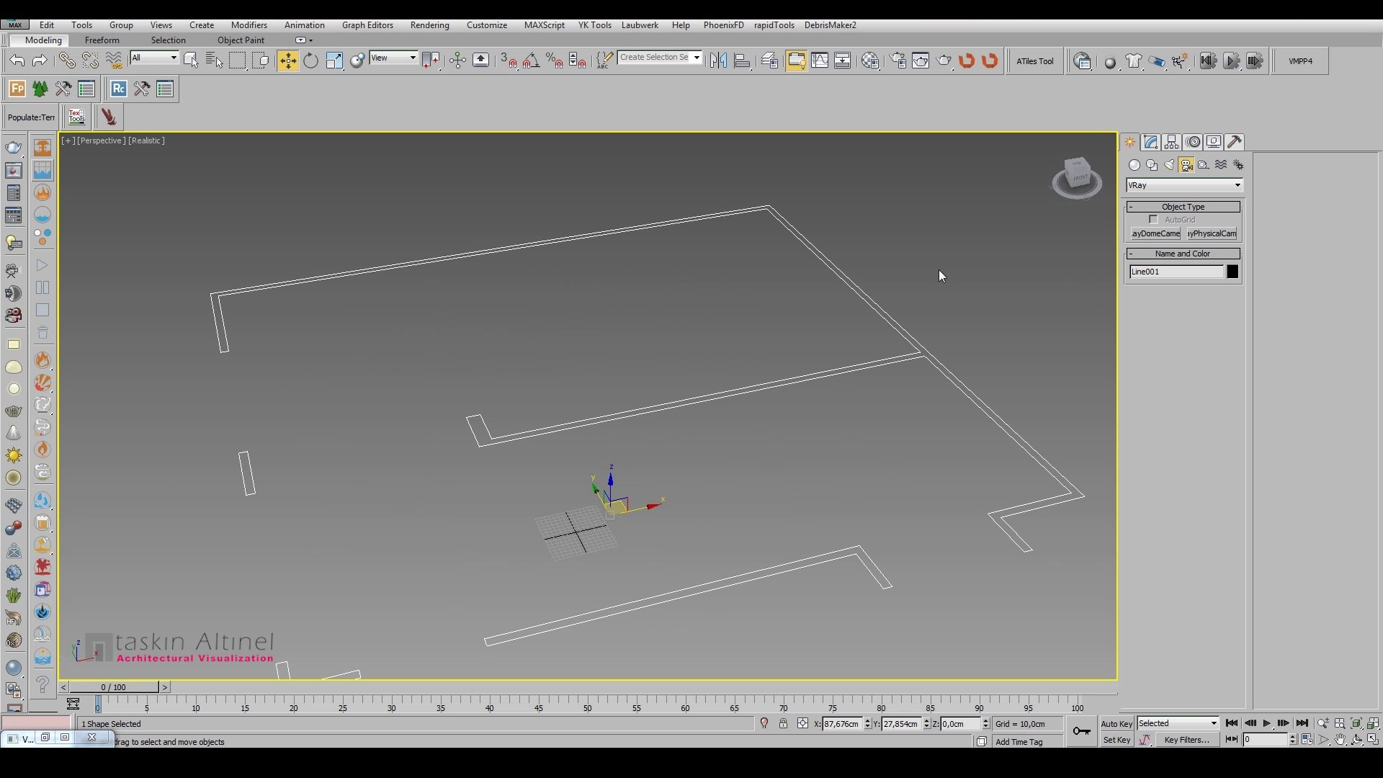Screen dimensions: 1383x778
Task: Click the Redo arrow icon
Action: point(40,61)
